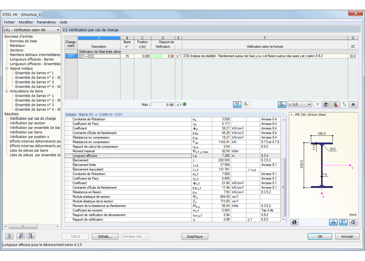Select Vérification par section tree item
The image size is (365, 261).
point(27,123)
